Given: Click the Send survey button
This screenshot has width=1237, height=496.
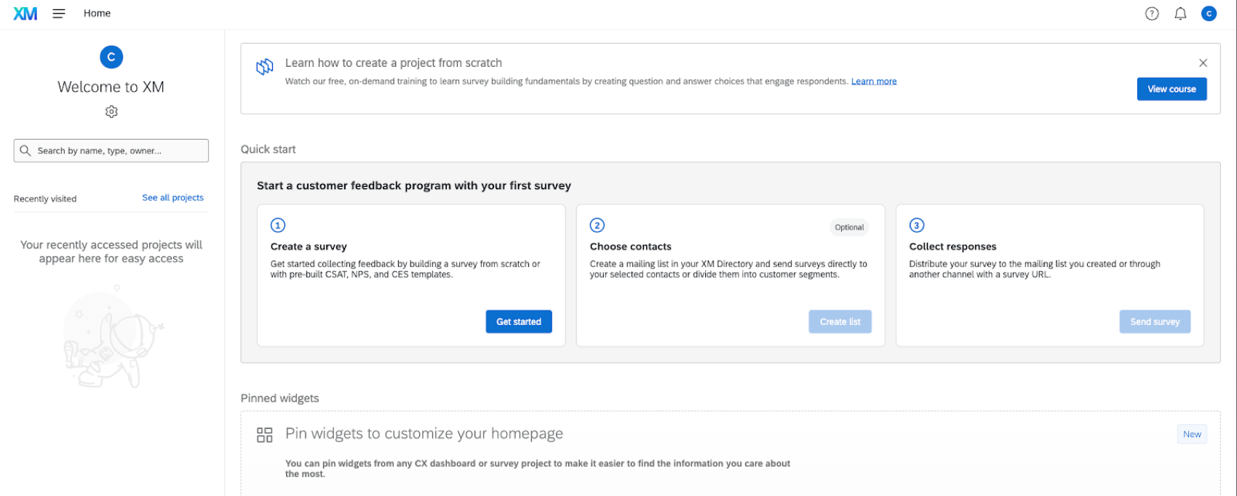Looking at the screenshot, I should [1155, 321].
